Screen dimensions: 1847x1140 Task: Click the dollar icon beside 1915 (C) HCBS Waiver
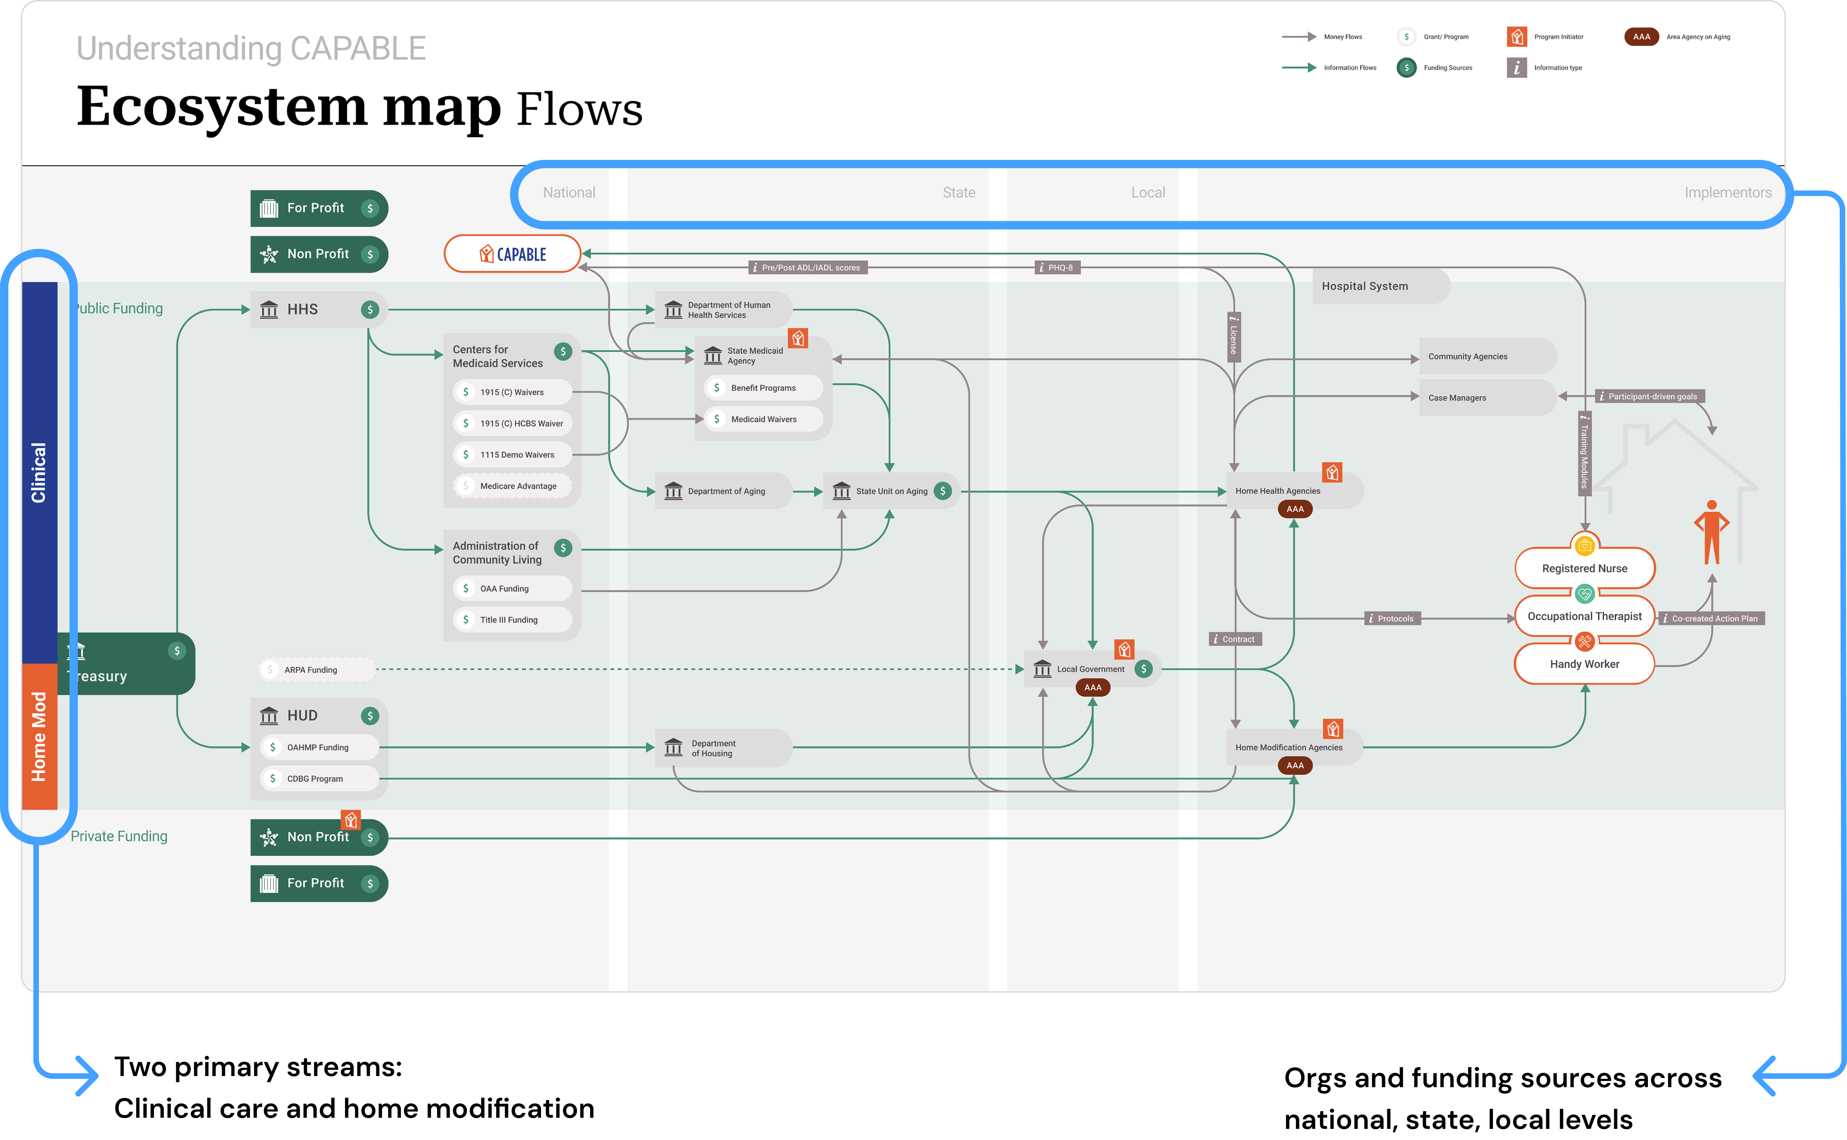[x=466, y=424]
